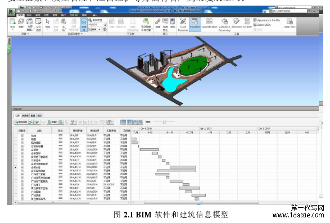Viewport: 330px width, 223px height.
Task: Click the Save icon in quick access toolbar
Action: [x=30, y=11]
